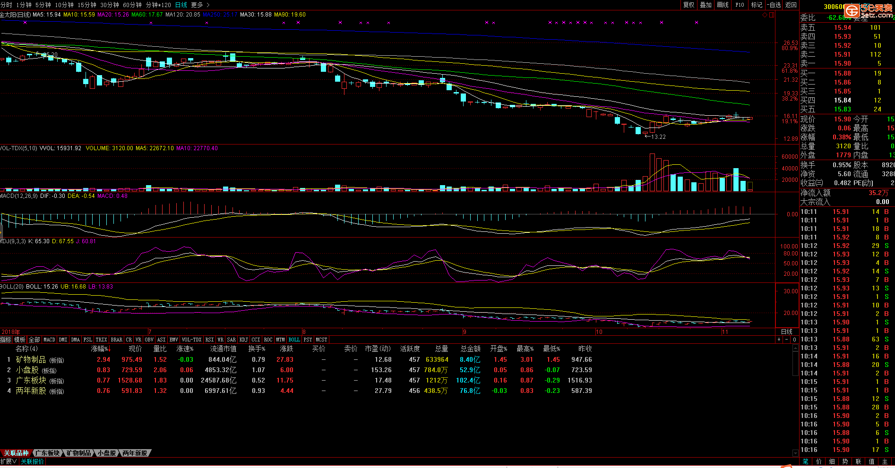Select the TRIX indicator tab

click(102, 340)
